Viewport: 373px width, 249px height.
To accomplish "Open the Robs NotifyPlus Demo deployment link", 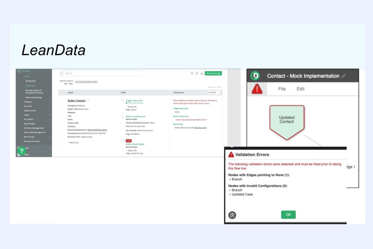I will [x=97, y=130].
